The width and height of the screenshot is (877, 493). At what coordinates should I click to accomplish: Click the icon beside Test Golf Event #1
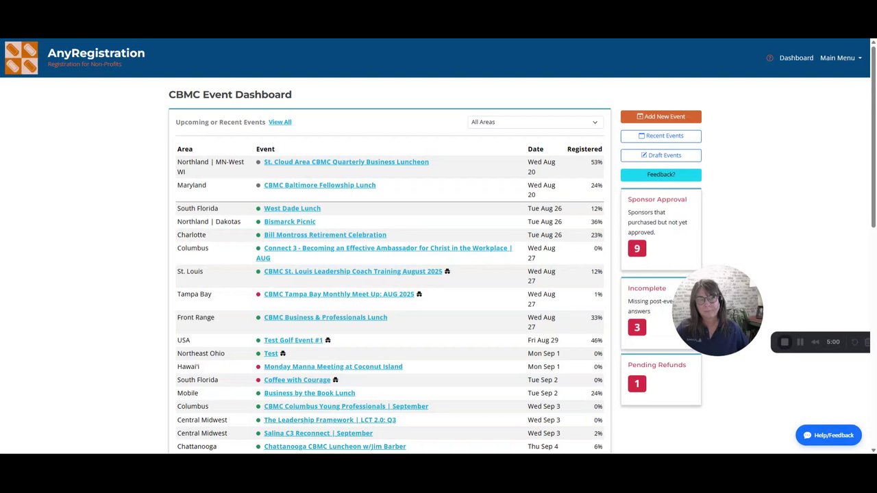[x=328, y=340]
